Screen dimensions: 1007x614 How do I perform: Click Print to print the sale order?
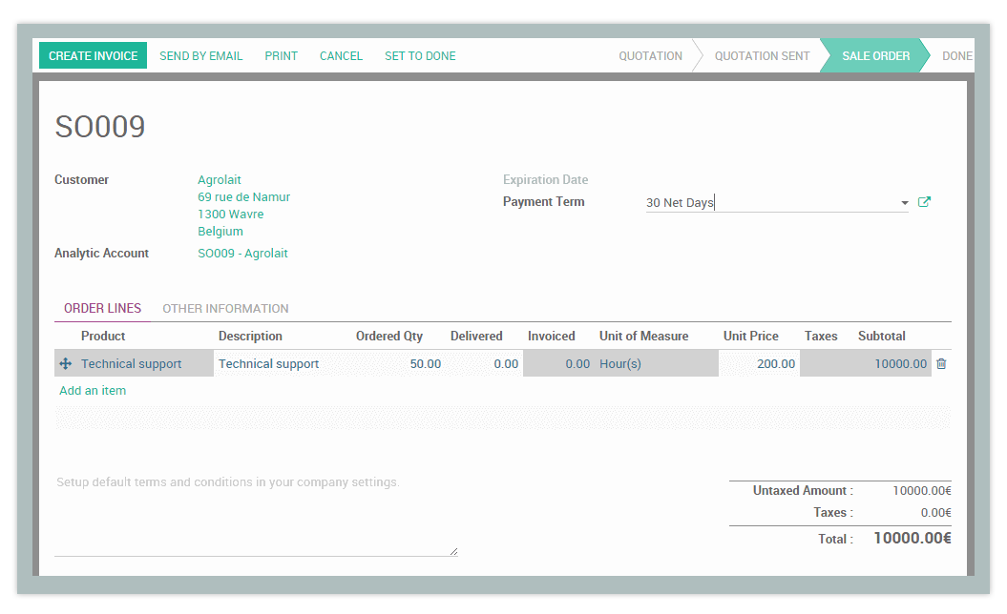281,55
